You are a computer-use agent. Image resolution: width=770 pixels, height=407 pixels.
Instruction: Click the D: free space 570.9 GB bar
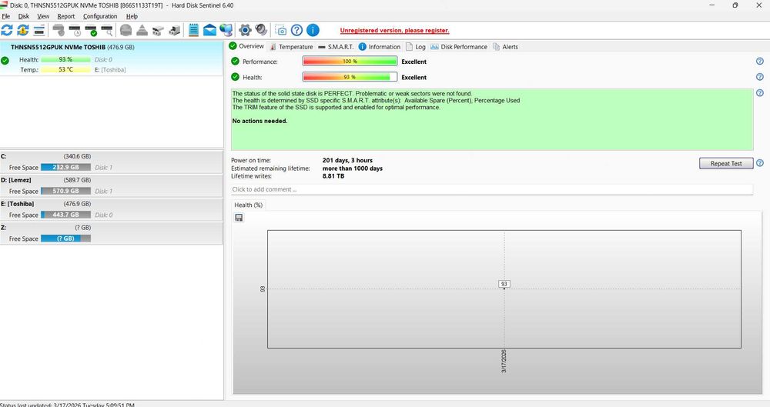coord(65,191)
